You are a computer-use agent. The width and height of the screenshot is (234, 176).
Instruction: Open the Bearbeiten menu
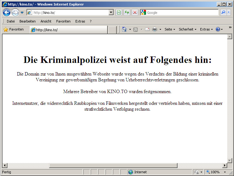coord(27,21)
